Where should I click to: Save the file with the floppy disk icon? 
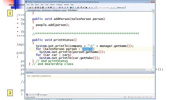click(33, 7)
